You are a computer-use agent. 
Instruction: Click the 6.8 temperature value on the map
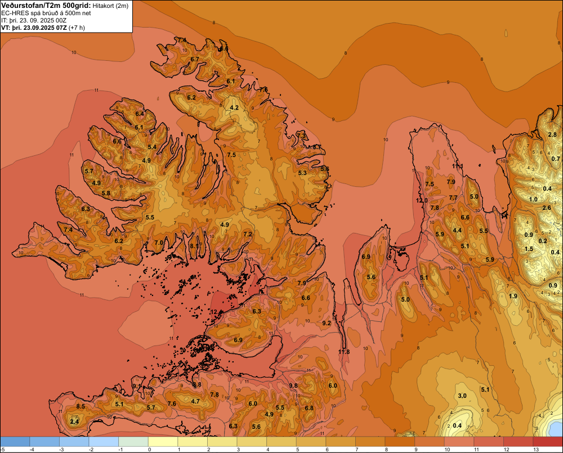[309, 408]
